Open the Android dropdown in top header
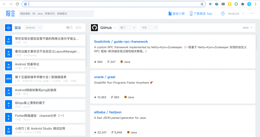The width and height of the screenshot is (260, 137). [x=236, y=14]
